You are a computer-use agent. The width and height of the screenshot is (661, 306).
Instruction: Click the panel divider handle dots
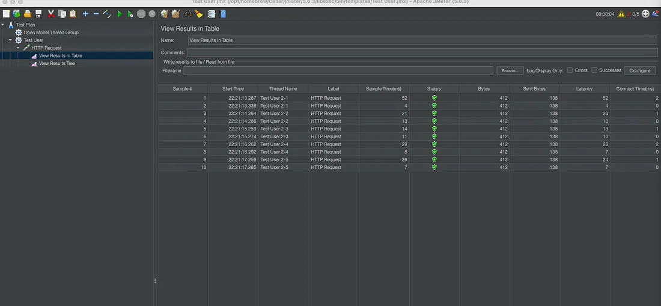[x=155, y=281]
